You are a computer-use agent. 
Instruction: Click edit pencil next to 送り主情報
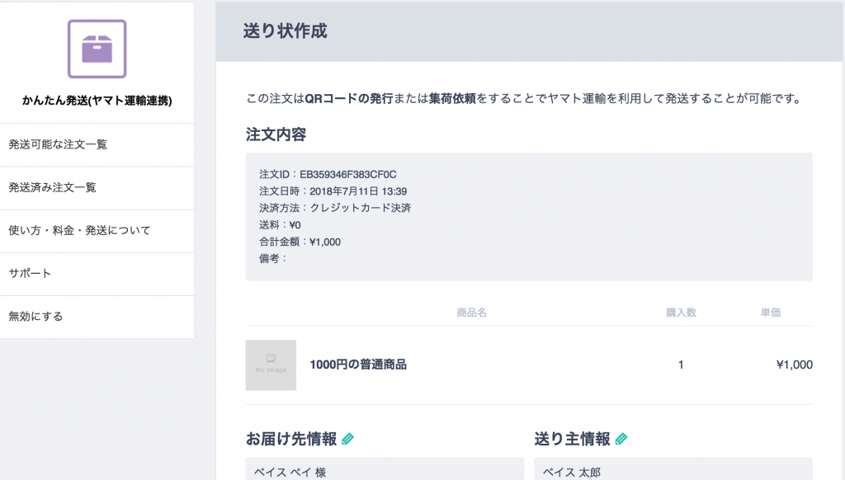[621, 439]
